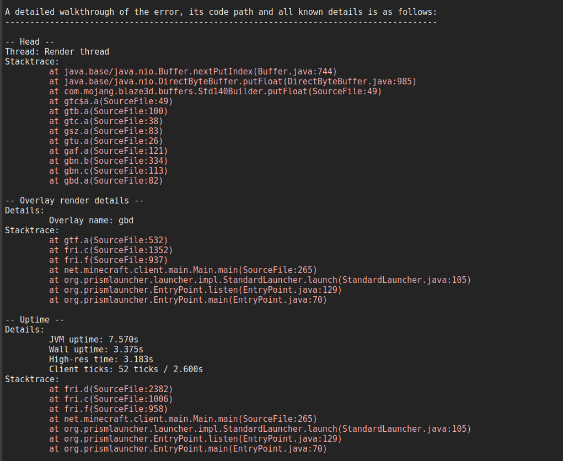
Task: Click the "Overlay name: gbd" detail line
Action: click(91, 221)
